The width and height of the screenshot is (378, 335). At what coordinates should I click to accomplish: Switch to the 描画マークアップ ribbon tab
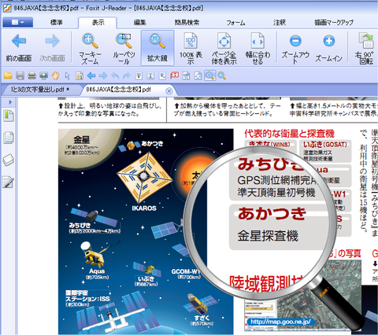click(334, 23)
